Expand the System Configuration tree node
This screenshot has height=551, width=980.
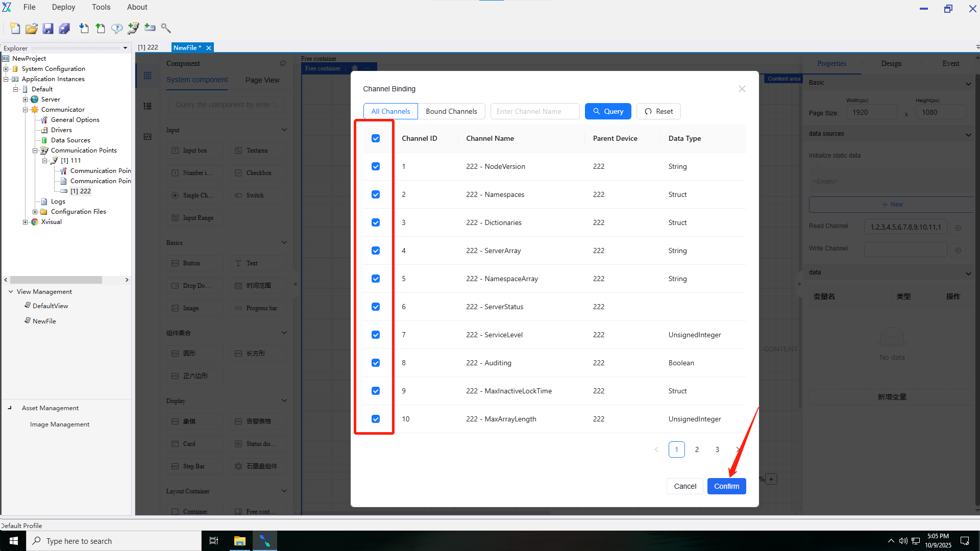tap(6, 69)
